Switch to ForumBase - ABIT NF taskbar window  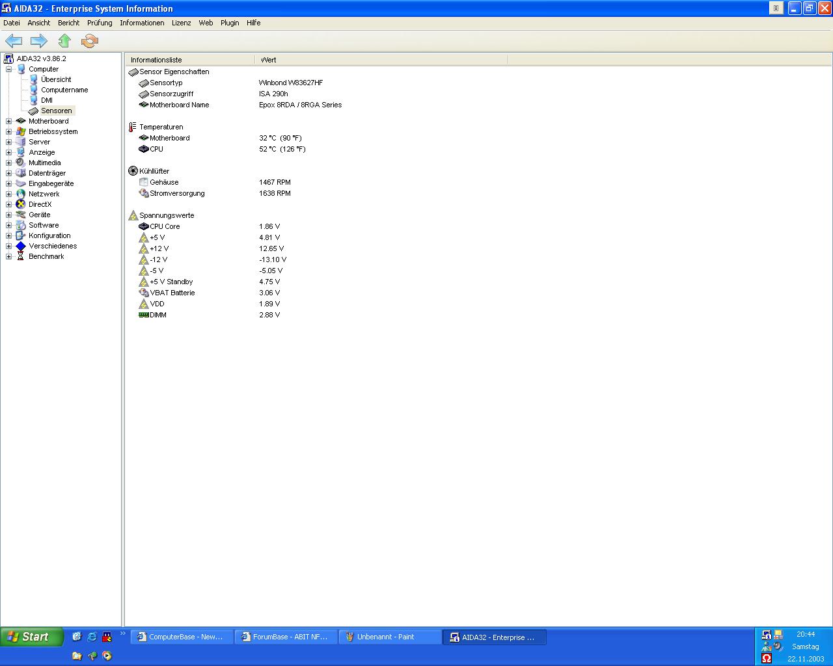point(286,637)
